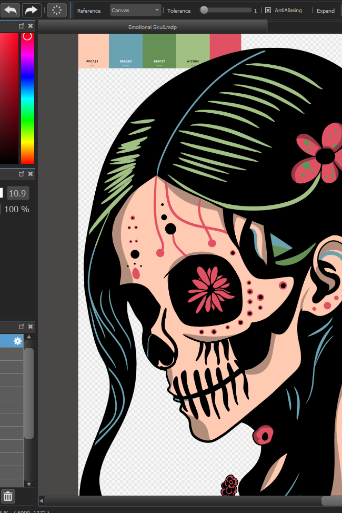The image size is (342, 513).
Task: Click the brush size value 10.9
Action: 17,193
